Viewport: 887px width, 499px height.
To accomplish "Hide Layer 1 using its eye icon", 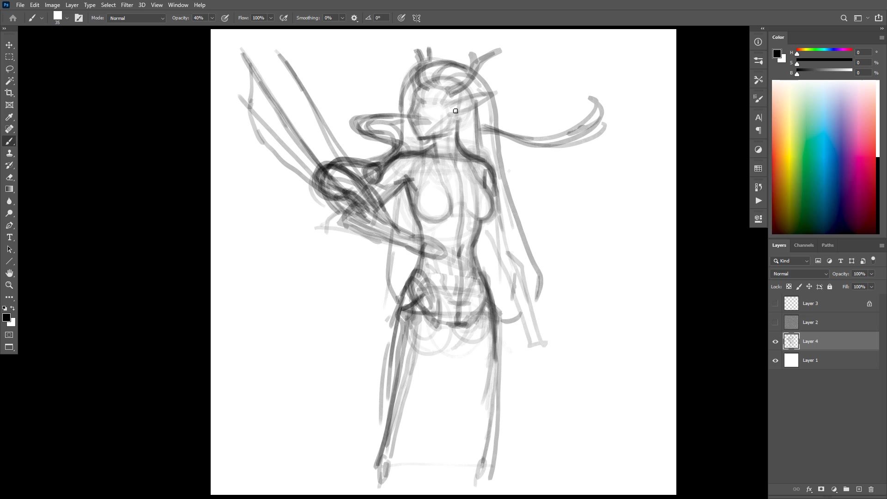I will pyautogui.click(x=775, y=360).
